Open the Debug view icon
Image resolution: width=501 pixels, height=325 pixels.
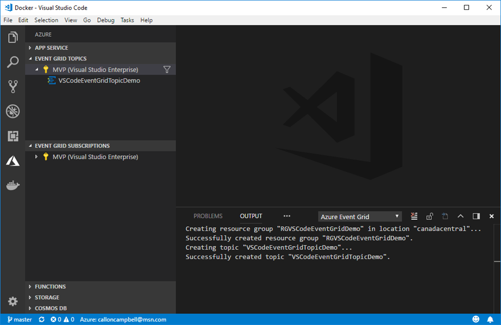(13, 111)
